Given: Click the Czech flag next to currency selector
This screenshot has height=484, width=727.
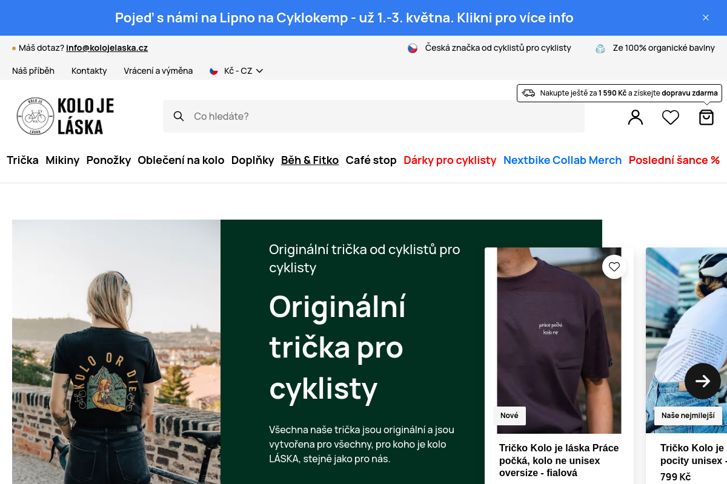Looking at the screenshot, I should pyautogui.click(x=213, y=71).
